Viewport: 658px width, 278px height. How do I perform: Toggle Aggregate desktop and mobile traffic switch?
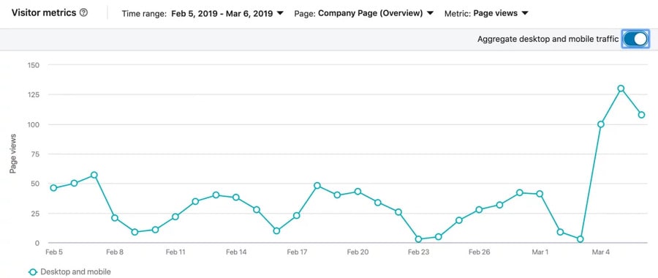[x=635, y=39]
